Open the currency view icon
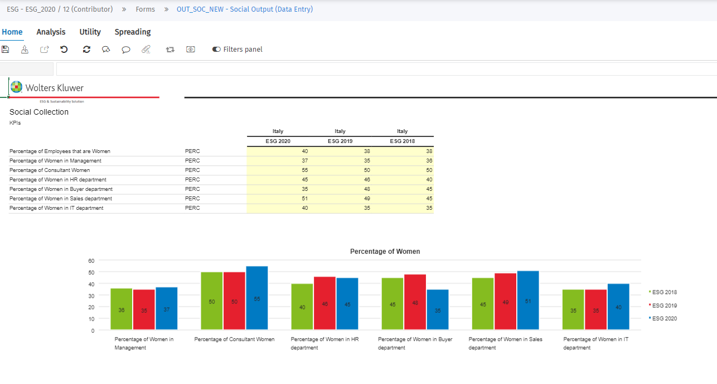The width and height of the screenshot is (717, 384). point(190,49)
